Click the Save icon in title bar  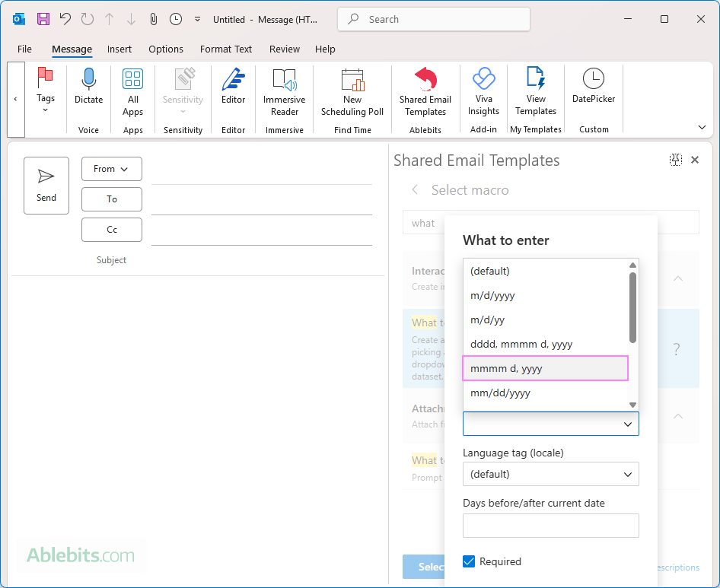(43, 19)
